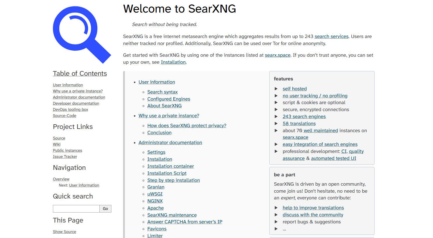Visit searx.space link in intro paragraph
This screenshot has width=433, height=238.
click(x=278, y=55)
